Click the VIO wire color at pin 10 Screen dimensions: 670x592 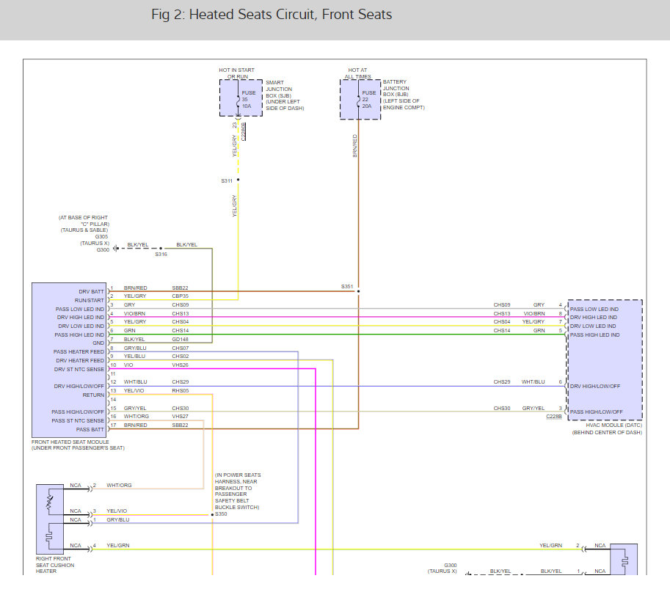(128, 365)
